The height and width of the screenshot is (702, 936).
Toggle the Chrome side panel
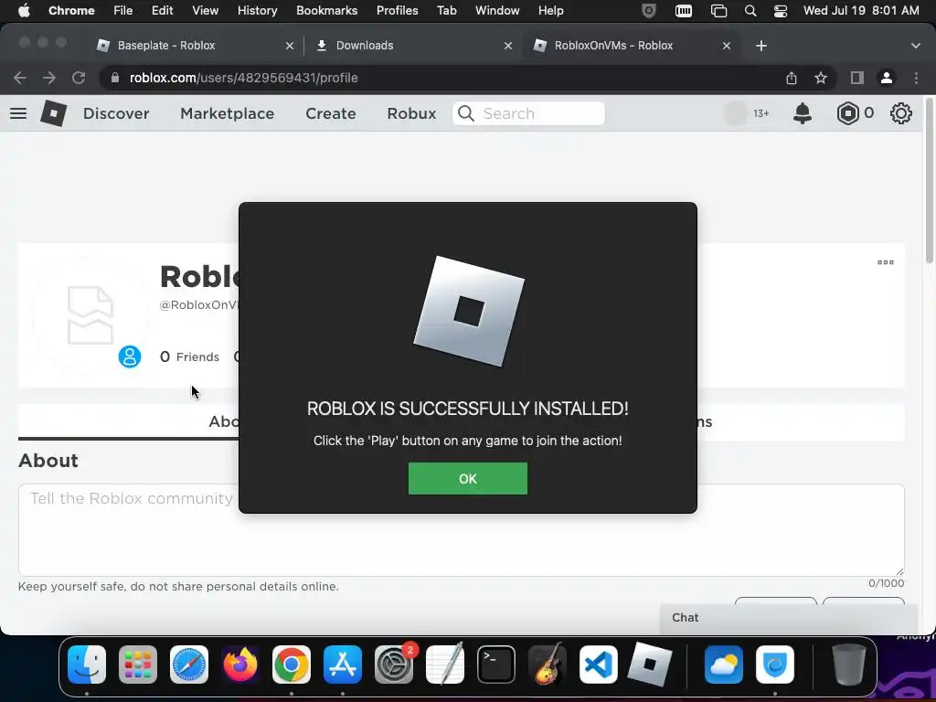pos(857,78)
